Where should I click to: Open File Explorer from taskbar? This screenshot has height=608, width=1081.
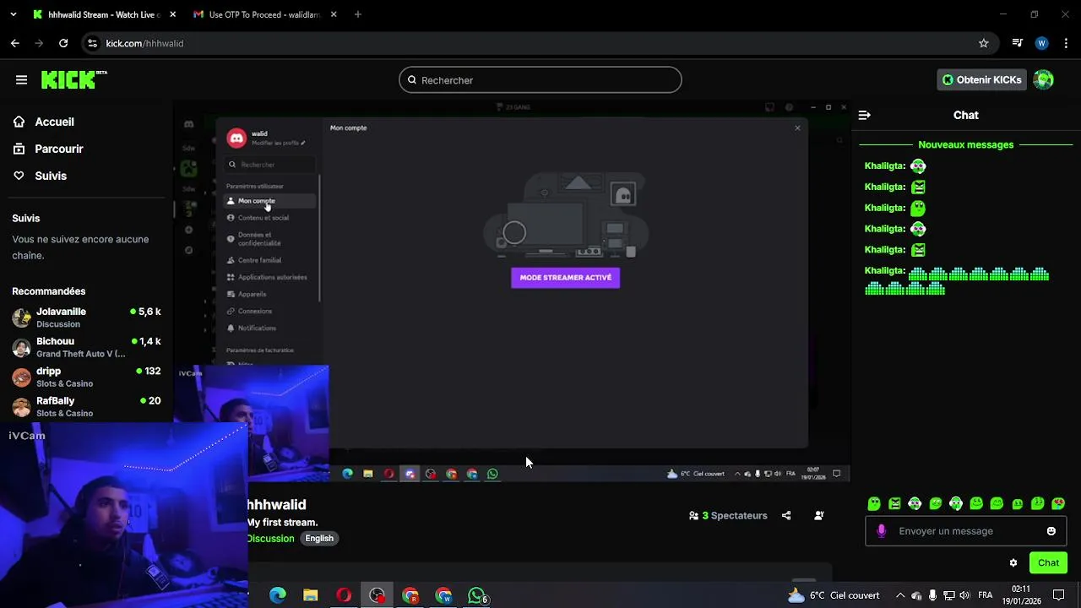[x=311, y=595]
